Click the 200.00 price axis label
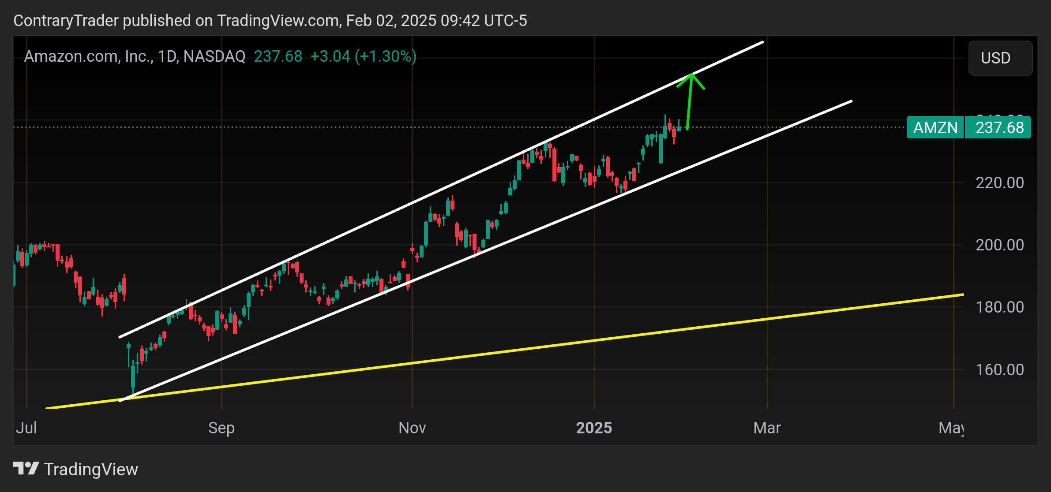Screen dimensions: 1051x492 point(1000,245)
